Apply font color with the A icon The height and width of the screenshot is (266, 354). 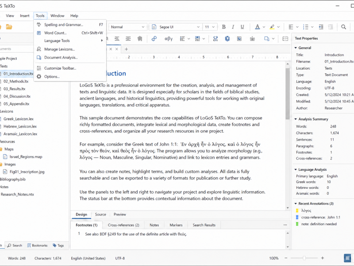coord(258,27)
